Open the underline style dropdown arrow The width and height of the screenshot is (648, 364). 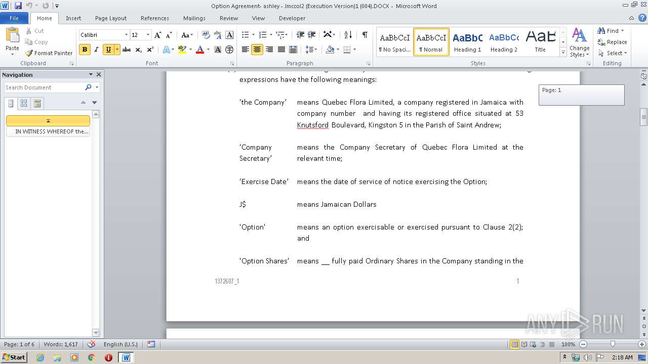(x=117, y=50)
